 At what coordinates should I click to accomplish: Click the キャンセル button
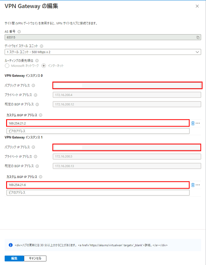tap(35, 258)
